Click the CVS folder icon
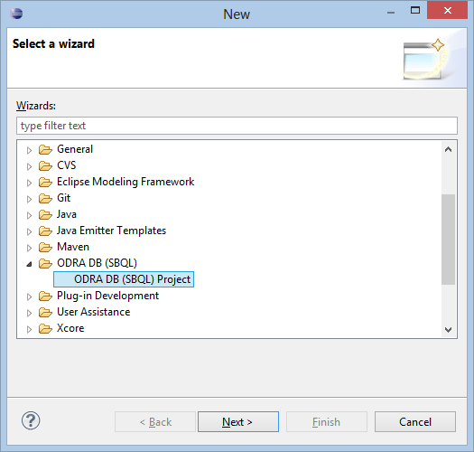Image resolution: width=474 pixels, height=452 pixels. click(x=45, y=166)
